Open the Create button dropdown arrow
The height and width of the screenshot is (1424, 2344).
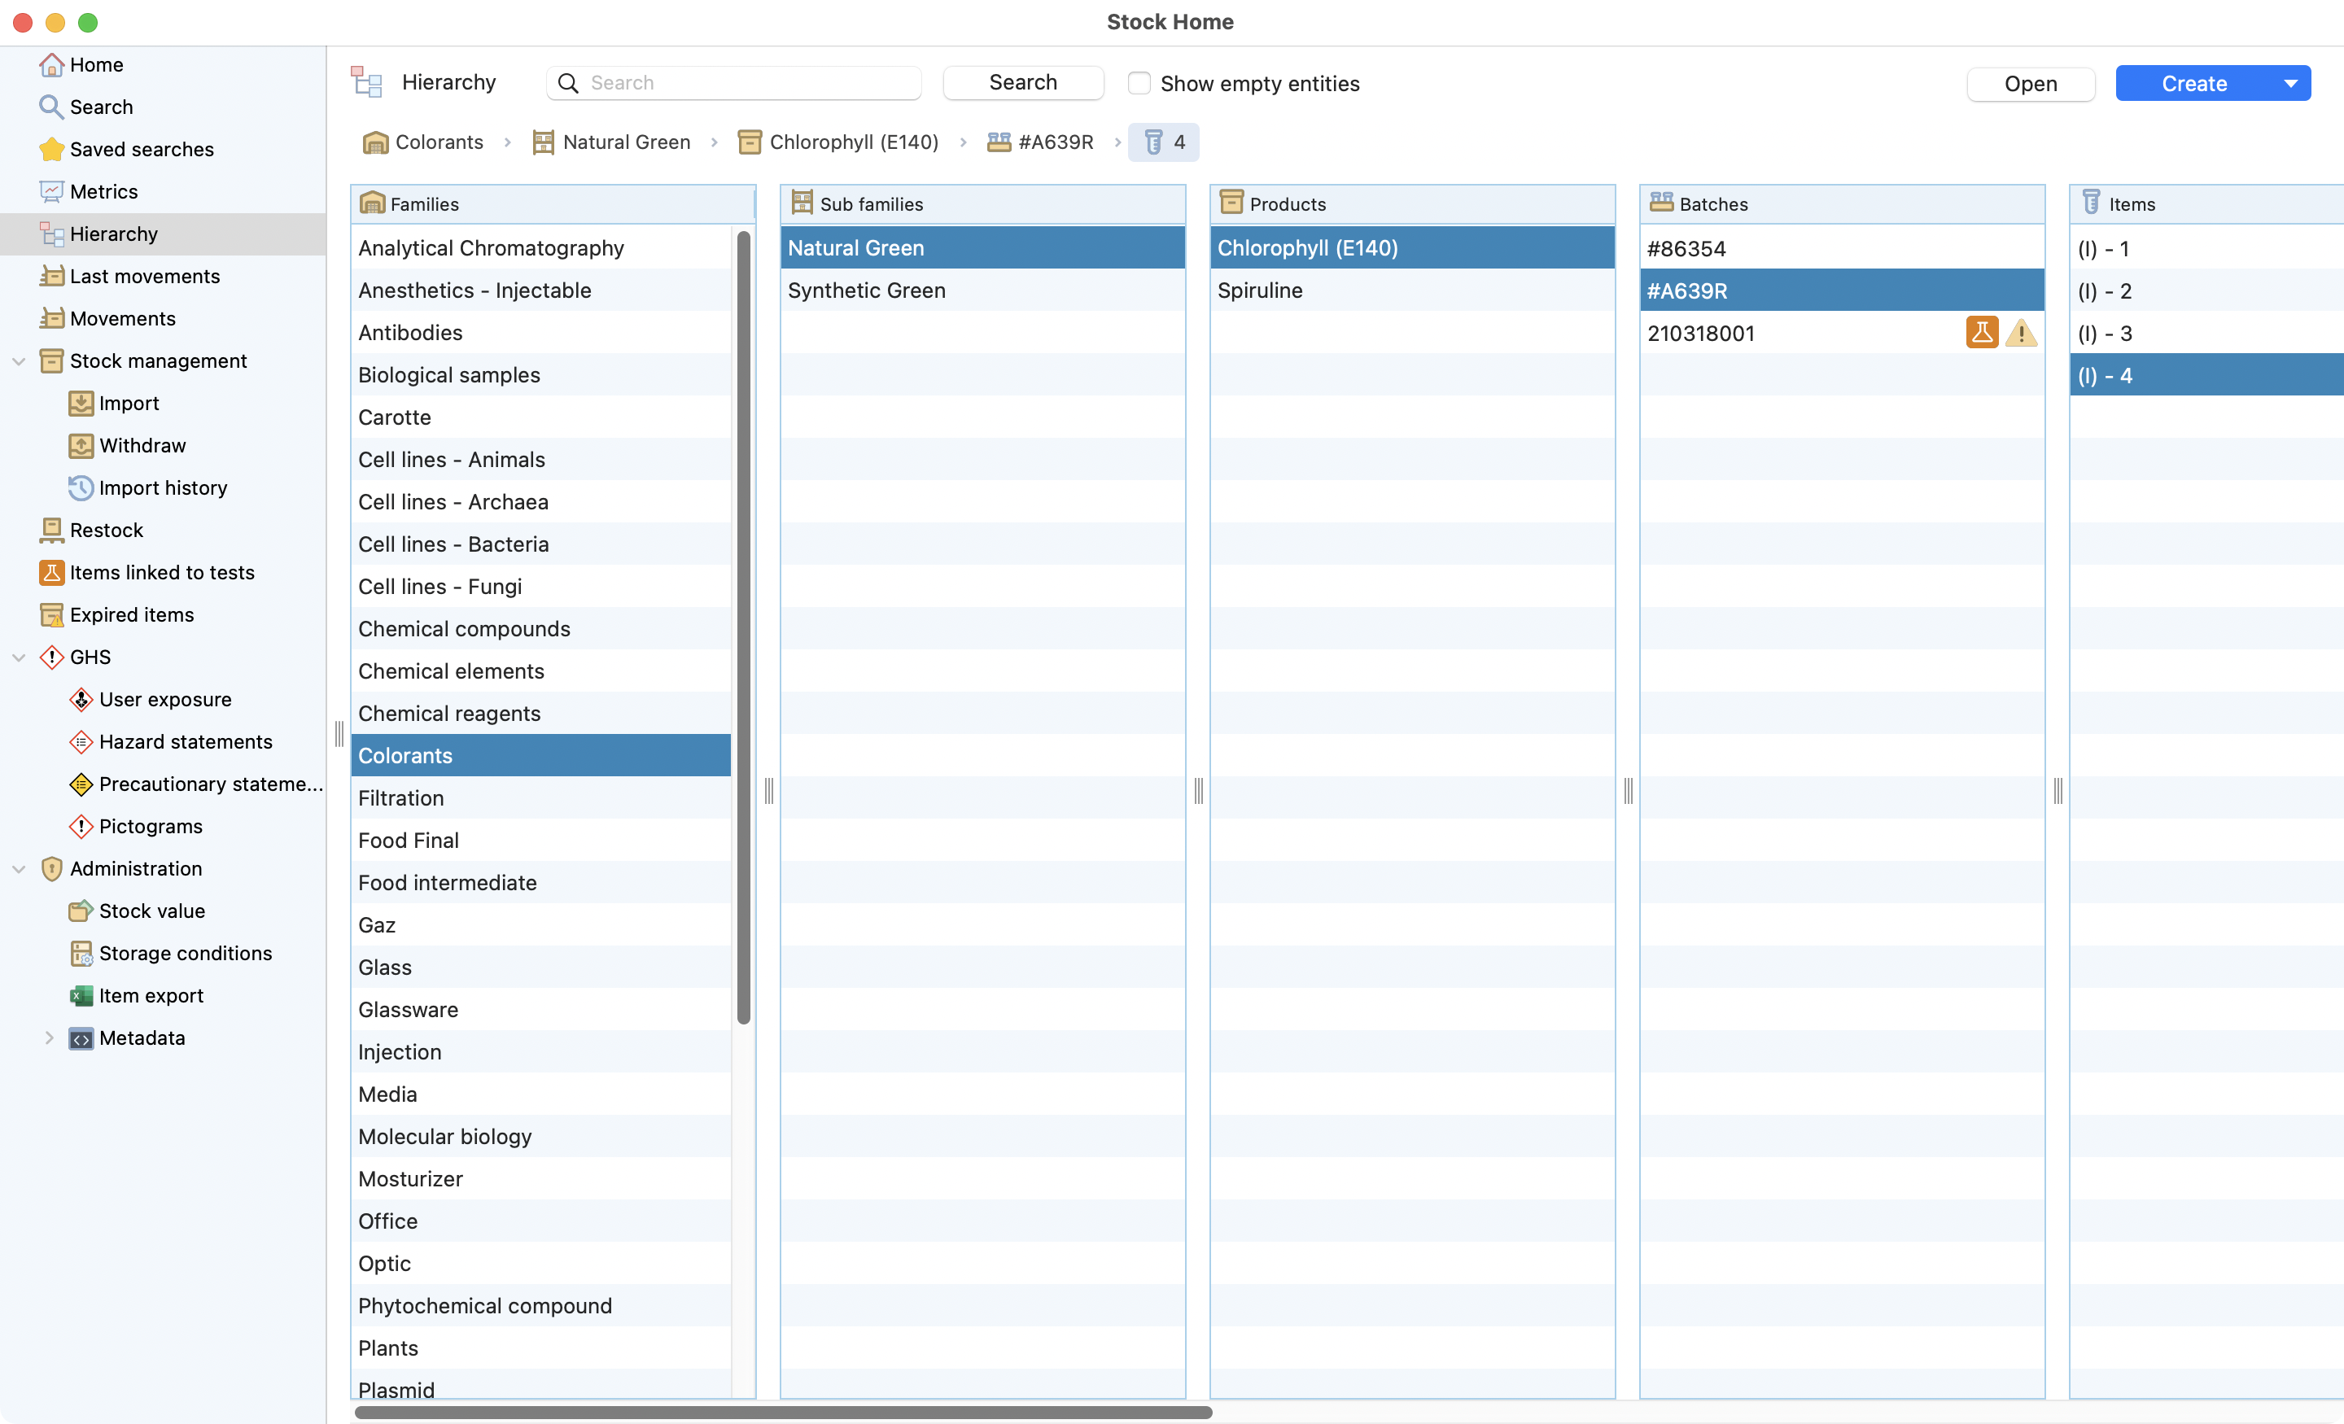(2291, 84)
